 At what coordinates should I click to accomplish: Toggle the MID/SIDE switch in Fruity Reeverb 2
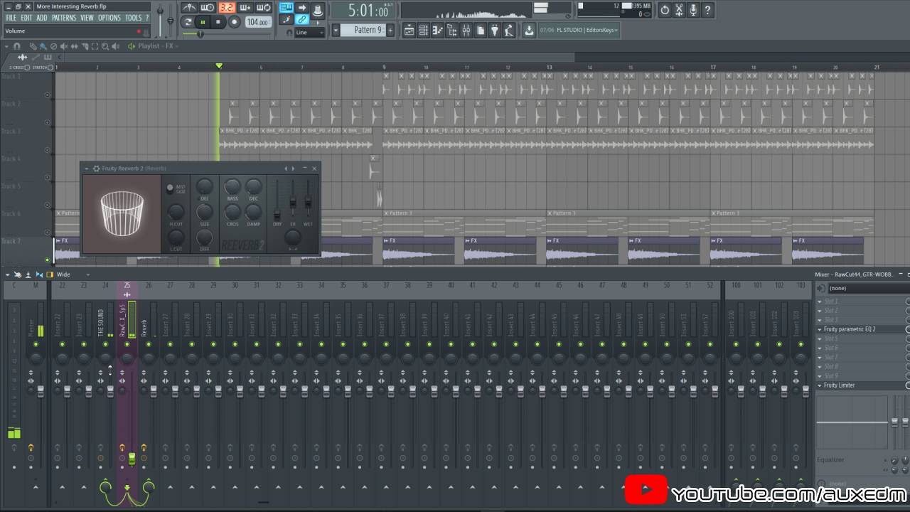(170, 188)
